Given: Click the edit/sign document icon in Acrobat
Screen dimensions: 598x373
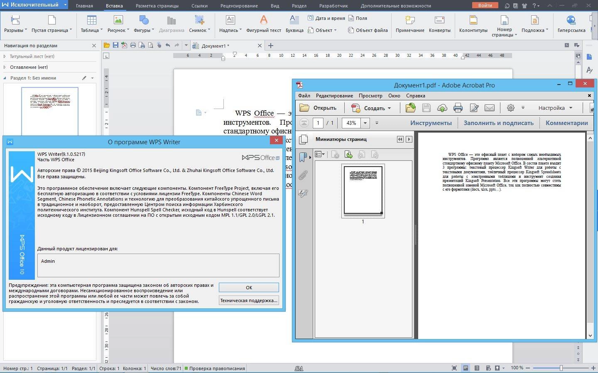Looking at the screenshot, I should coord(474,108).
